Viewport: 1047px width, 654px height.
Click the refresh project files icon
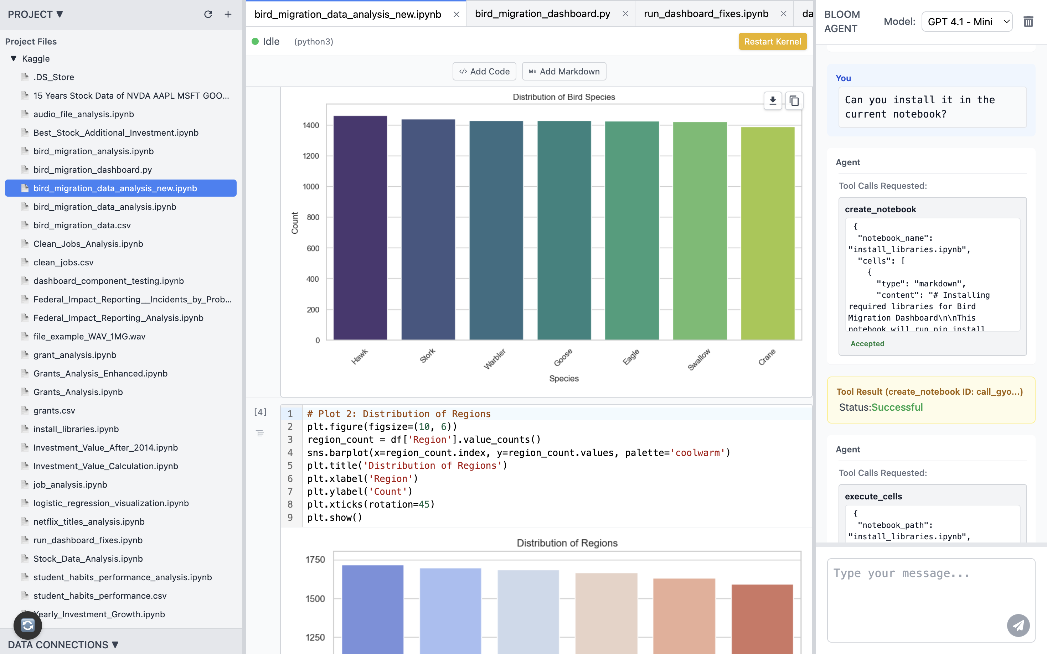tap(208, 14)
